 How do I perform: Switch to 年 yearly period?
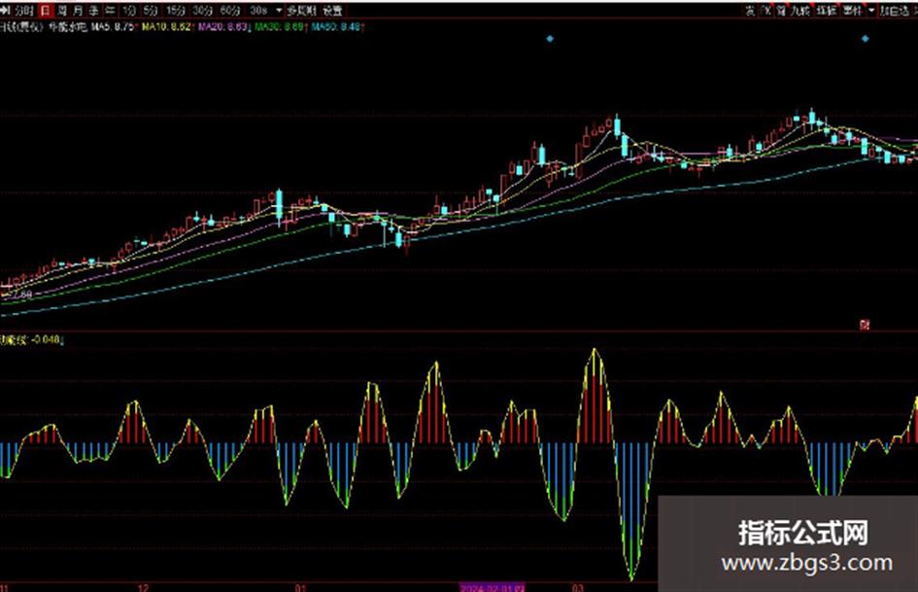click(110, 10)
